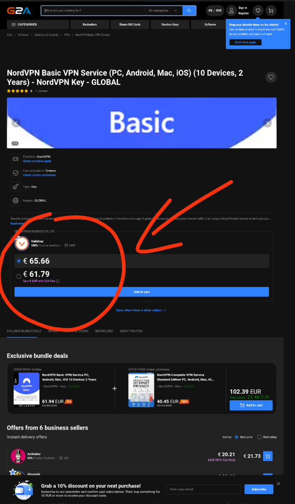The width and height of the screenshot is (295, 504).
Task: Open NordVPN Complete bundle product thumbnail
Action: [141, 390]
